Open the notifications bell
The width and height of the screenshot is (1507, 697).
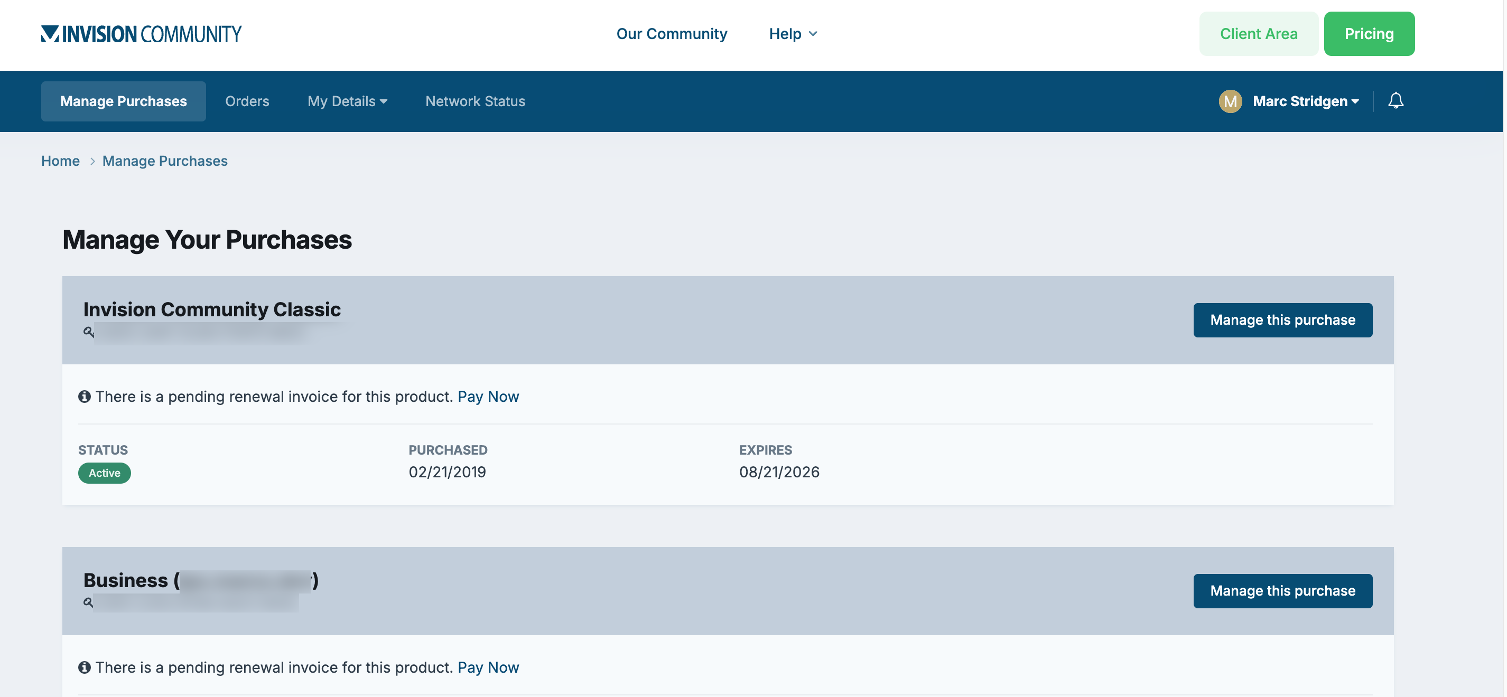(1396, 101)
